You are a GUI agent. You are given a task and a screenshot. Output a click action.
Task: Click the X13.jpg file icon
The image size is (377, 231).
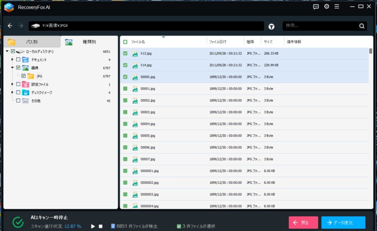135,53
